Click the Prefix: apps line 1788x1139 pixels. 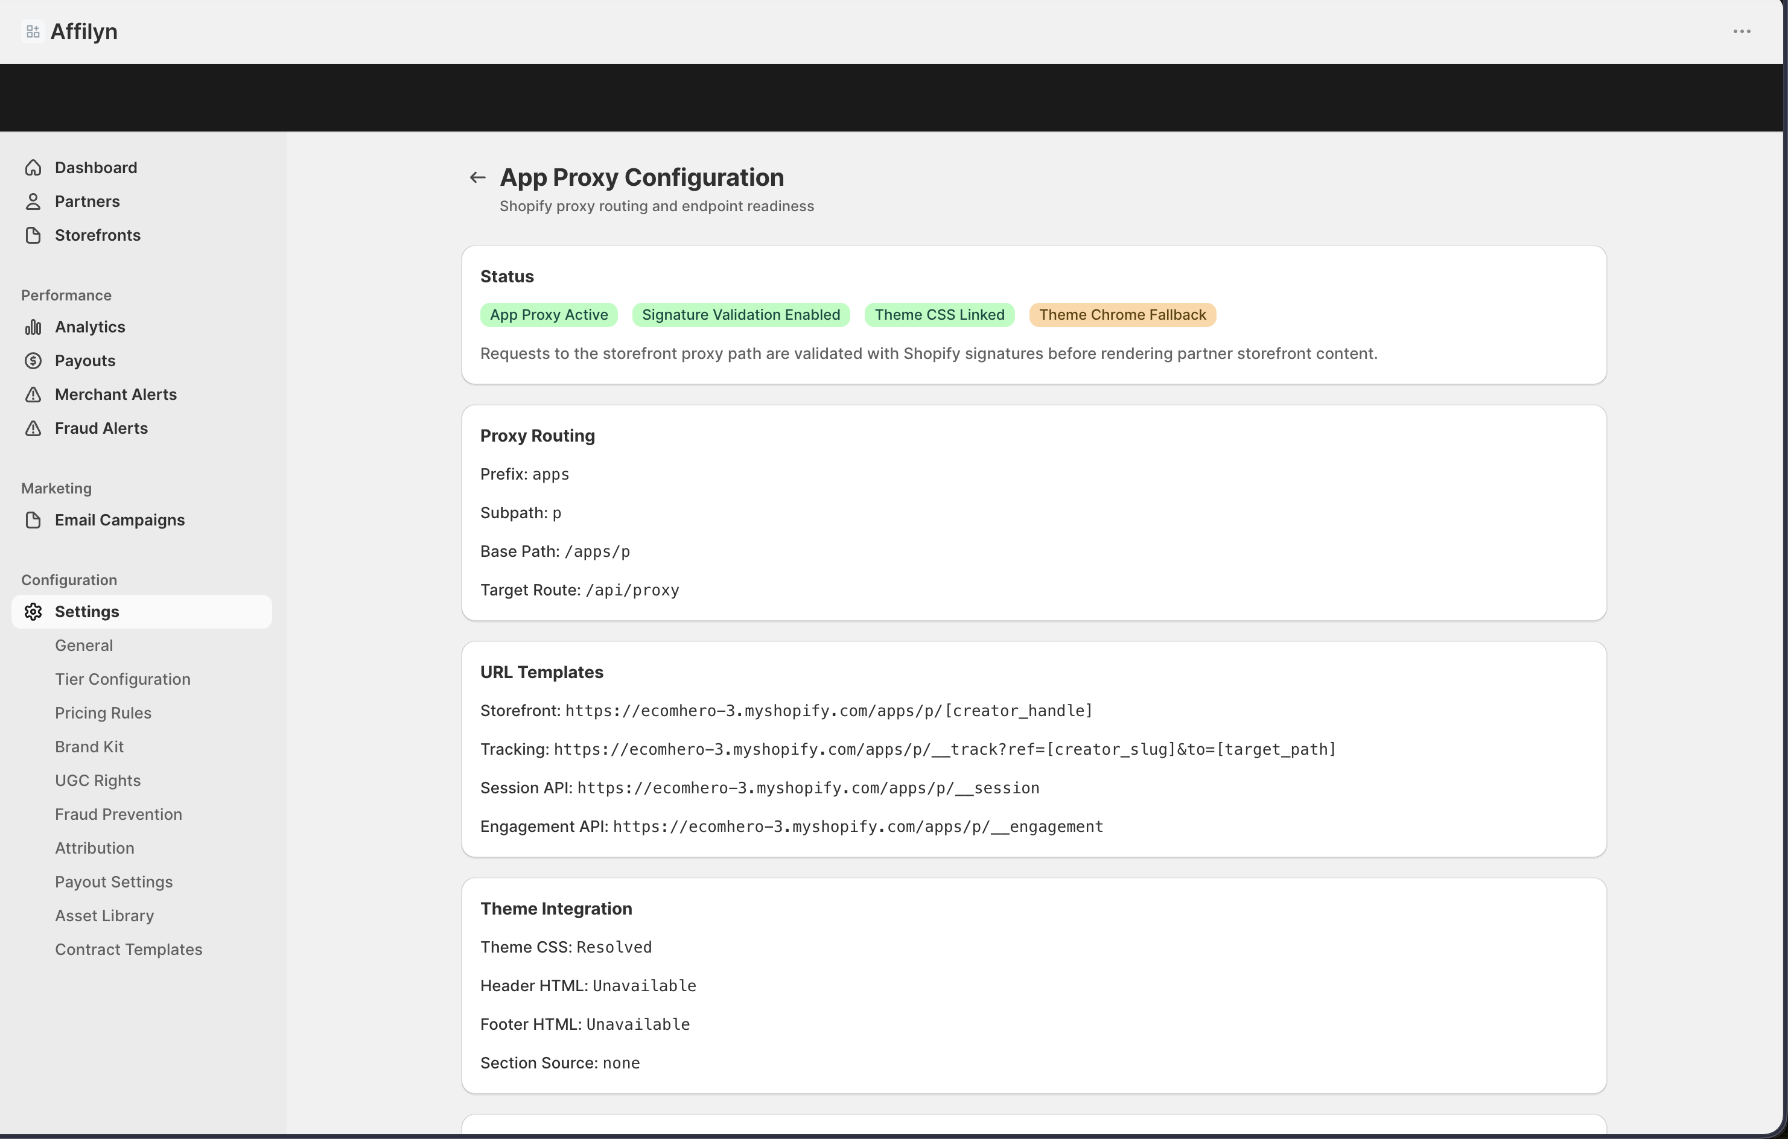coord(525,474)
